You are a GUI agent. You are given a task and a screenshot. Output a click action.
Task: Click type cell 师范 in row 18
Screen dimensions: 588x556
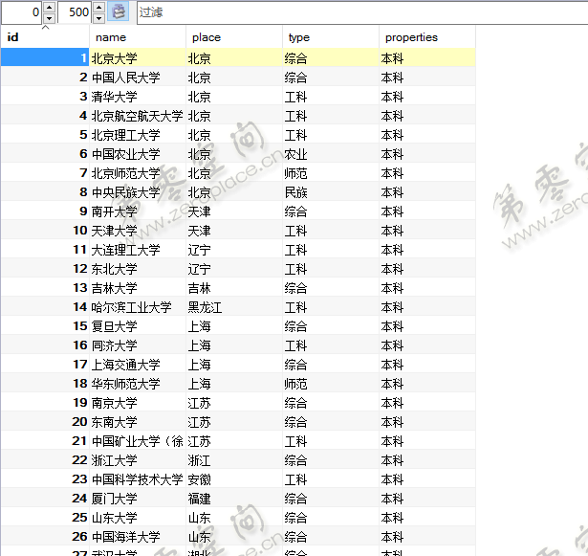pyautogui.click(x=331, y=384)
